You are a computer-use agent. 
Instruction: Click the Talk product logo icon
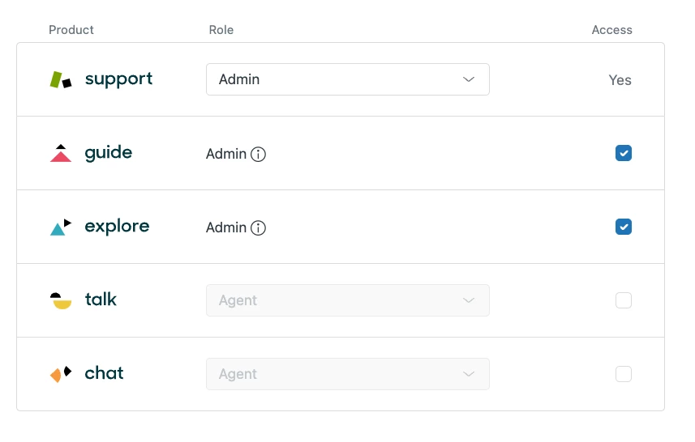pos(61,300)
